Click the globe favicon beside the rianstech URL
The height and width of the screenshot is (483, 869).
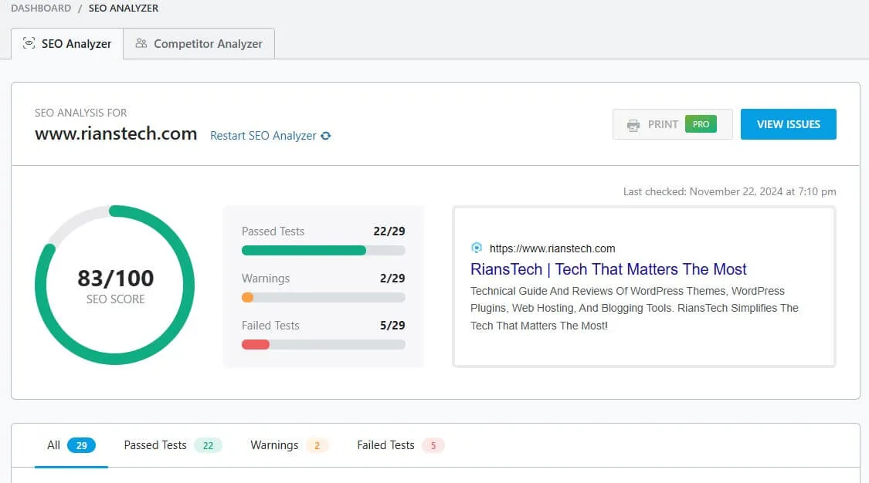pos(477,248)
